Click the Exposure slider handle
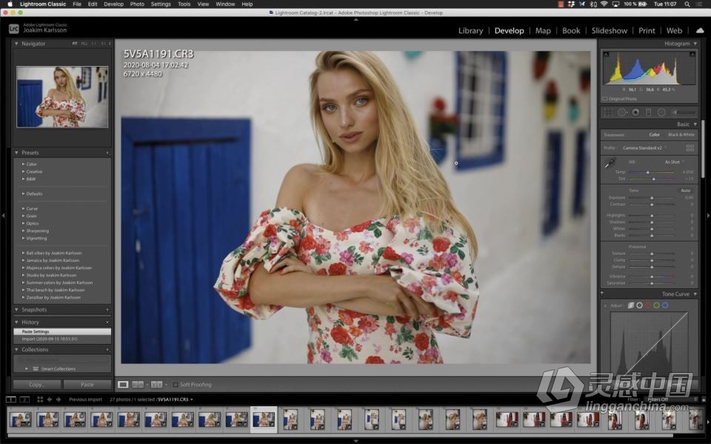 (x=652, y=198)
